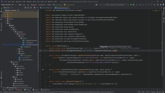Show Git history clock icon

coord(152,5)
